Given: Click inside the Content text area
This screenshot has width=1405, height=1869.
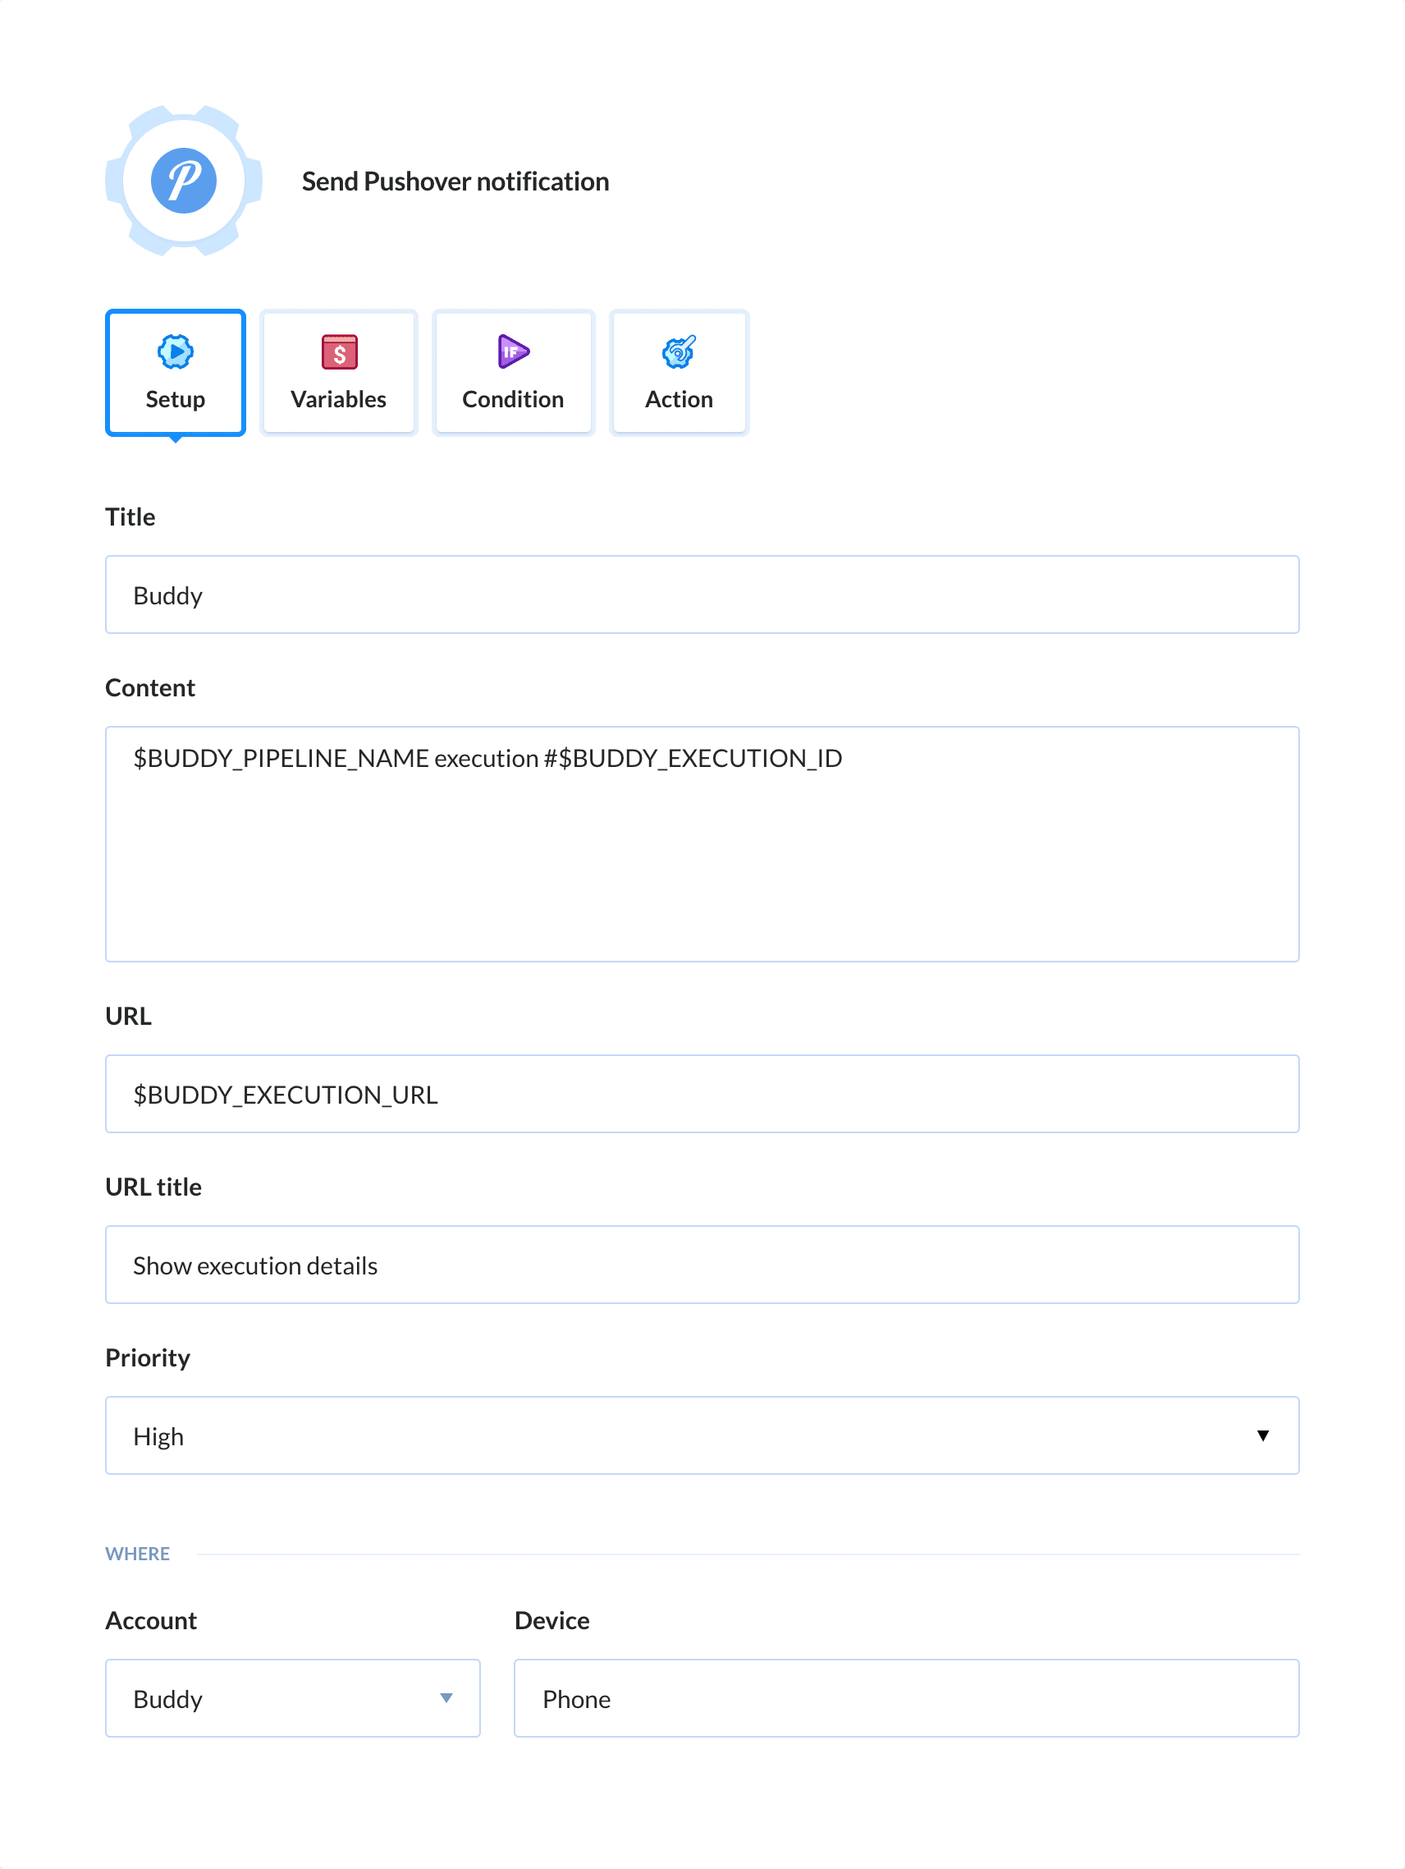Looking at the screenshot, I should [x=702, y=844].
